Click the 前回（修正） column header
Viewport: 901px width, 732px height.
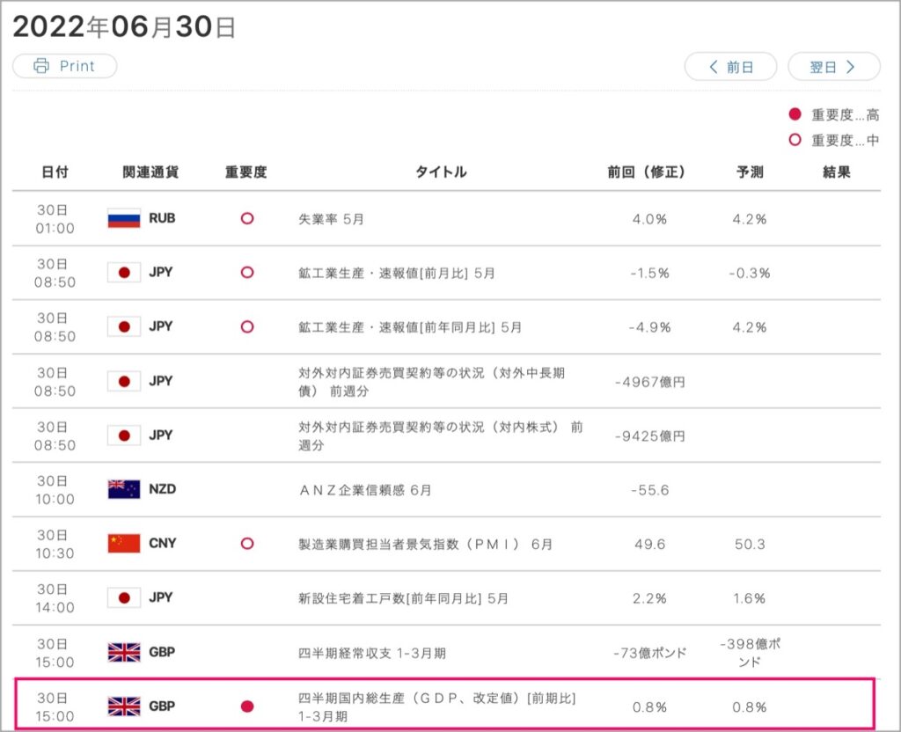647,172
